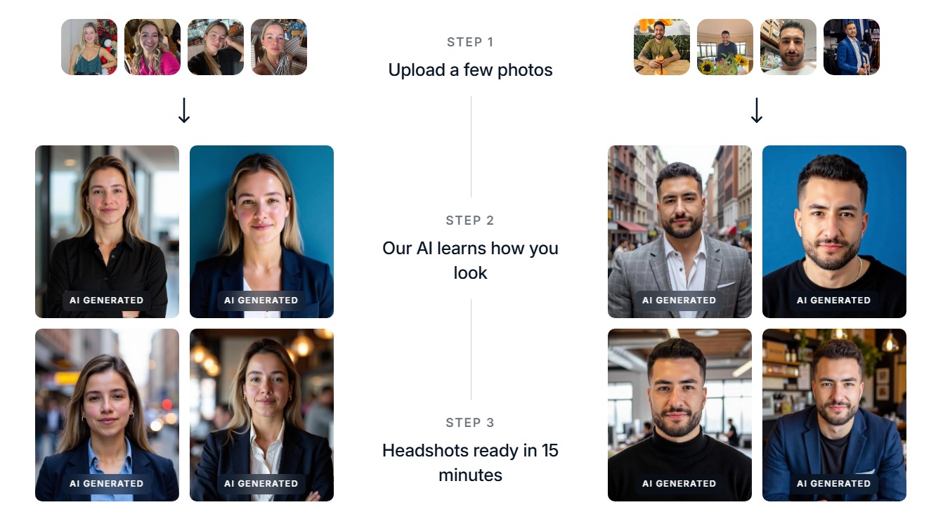The height and width of the screenshot is (526, 950).
Task: View AI headshot of woman in black shirt
Action: tap(107, 232)
